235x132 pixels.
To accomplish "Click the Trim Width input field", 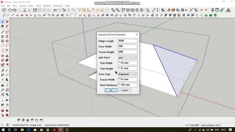I will click(127, 63).
